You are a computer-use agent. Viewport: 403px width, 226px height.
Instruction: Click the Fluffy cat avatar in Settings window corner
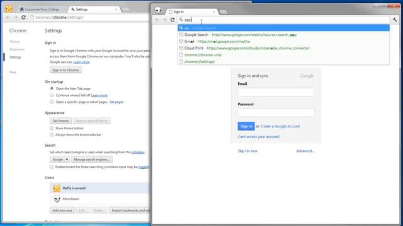coord(9,9)
